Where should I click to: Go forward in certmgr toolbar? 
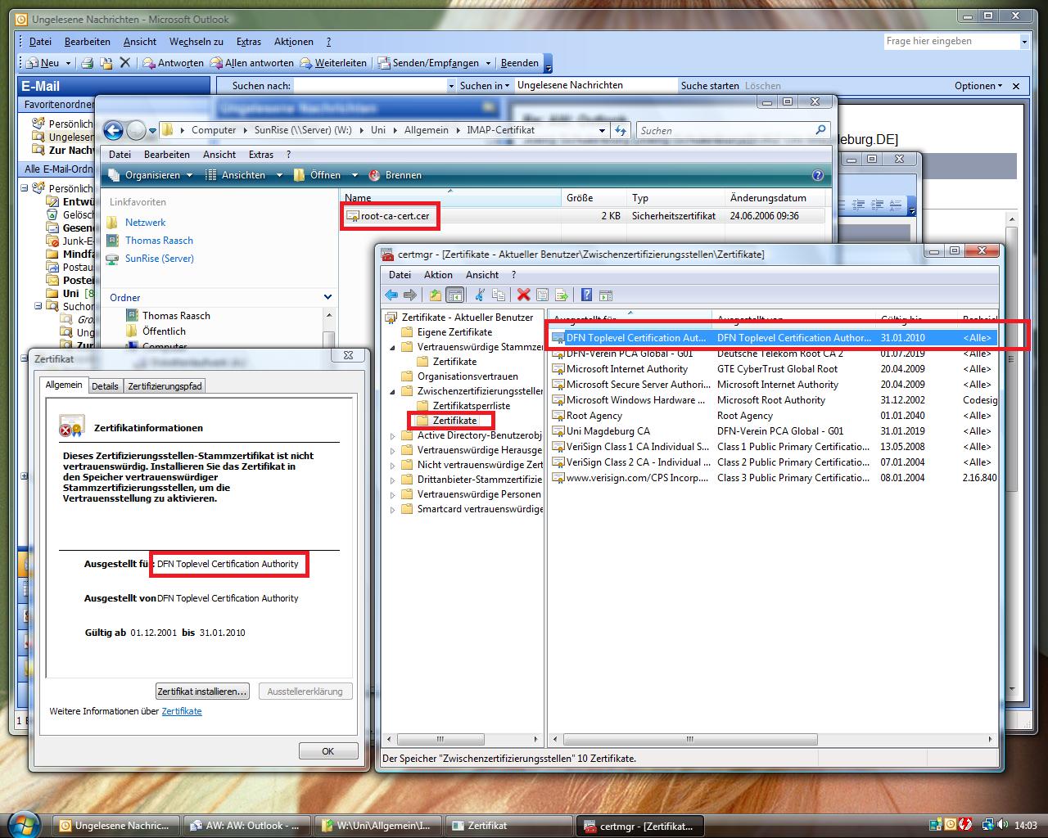410,295
